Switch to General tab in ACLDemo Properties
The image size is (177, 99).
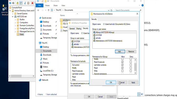click(72, 29)
